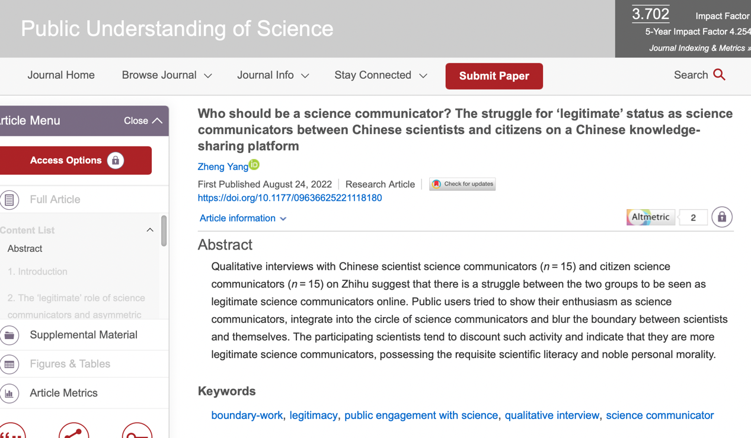This screenshot has height=438, width=751.
Task: Click the Search magnifier icon
Action: click(x=719, y=75)
